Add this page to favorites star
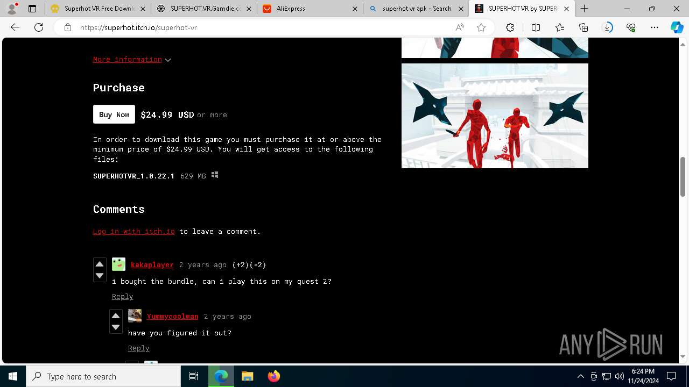This screenshot has width=689, height=387. [481, 27]
